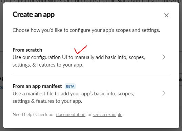182x131 pixels.
Task: Click the BETA badge label
Action: (70, 86)
